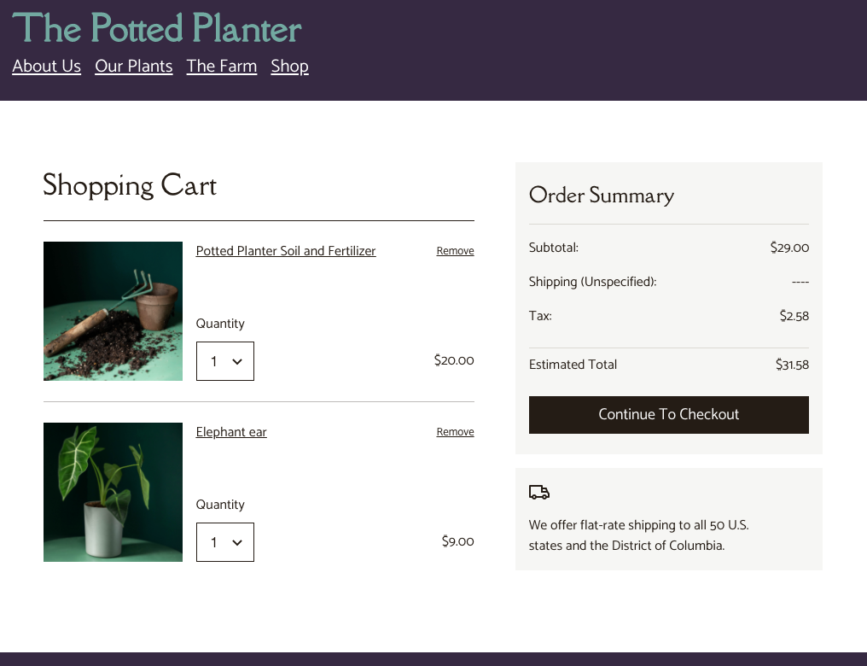Open The Farm navigation link
The image size is (867, 666).
pos(222,66)
